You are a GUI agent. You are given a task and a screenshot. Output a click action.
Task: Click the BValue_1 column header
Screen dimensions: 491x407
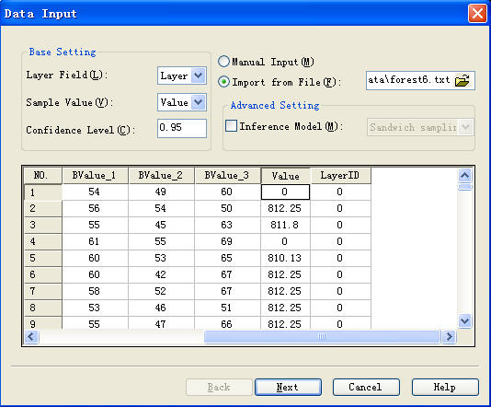tap(94, 175)
